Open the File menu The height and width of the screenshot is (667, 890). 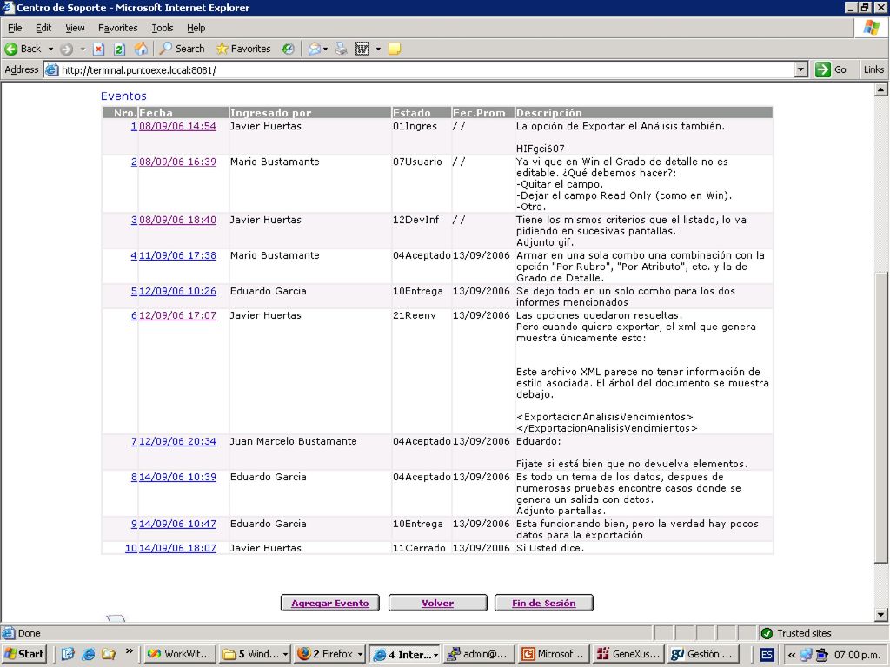click(x=15, y=28)
